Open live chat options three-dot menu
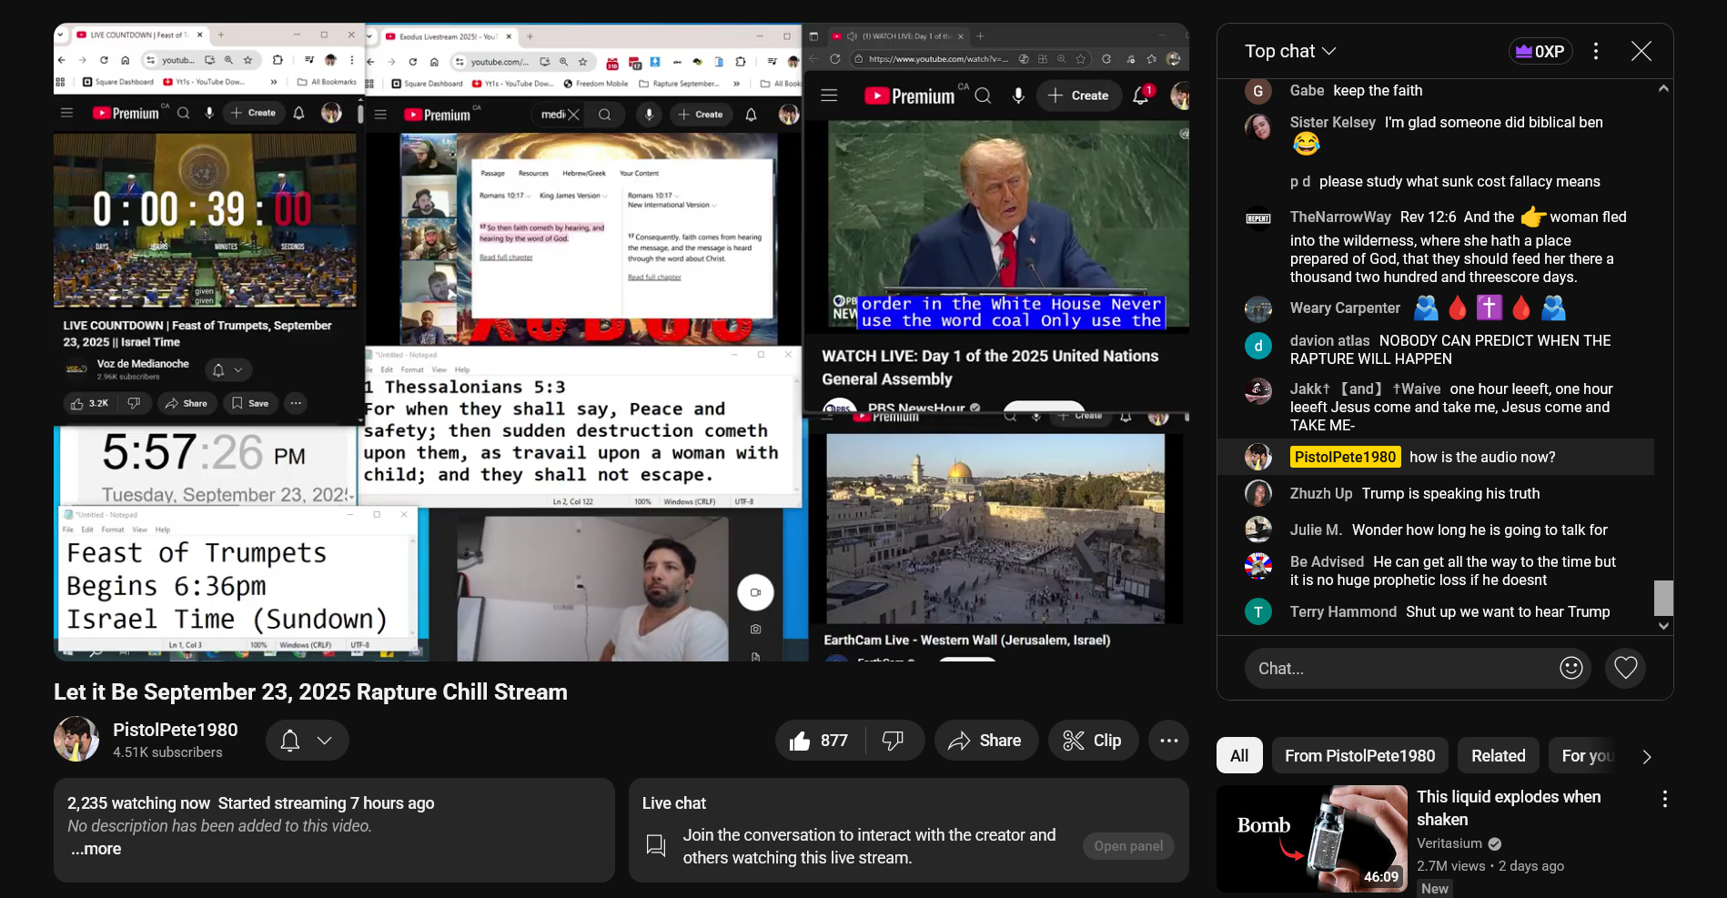The image size is (1727, 898). point(1595,51)
